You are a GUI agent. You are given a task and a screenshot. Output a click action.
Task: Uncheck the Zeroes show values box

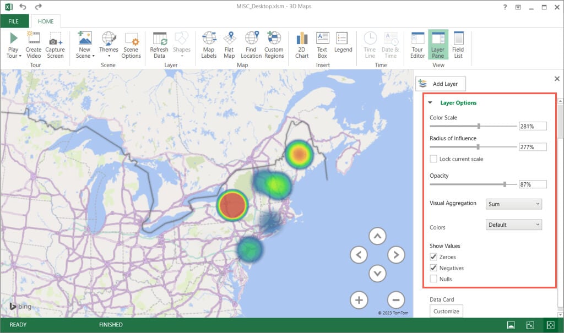pos(433,257)
